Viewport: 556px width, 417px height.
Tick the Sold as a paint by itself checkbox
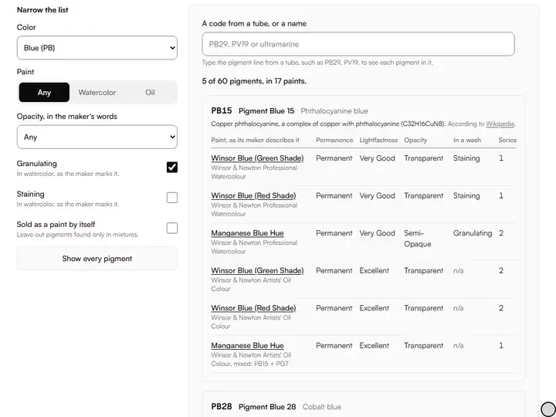pyautogui.click(x=172, y=228)
